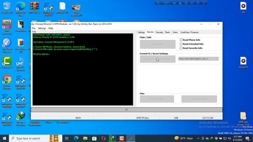Click the USB status bar entry
The height and width of the screenshot is (142, 253).
(176, 118)
